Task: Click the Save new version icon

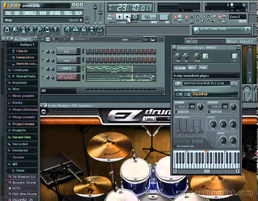Action: [x=15, y=30]
